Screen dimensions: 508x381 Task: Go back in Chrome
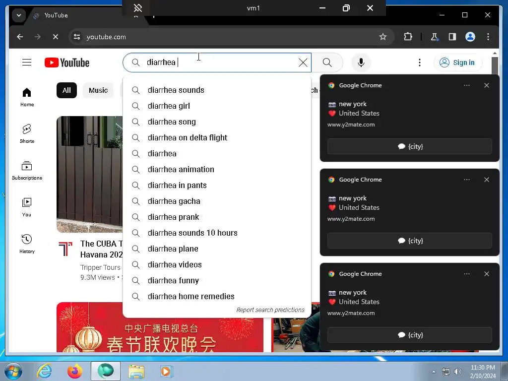click(20, 37)
